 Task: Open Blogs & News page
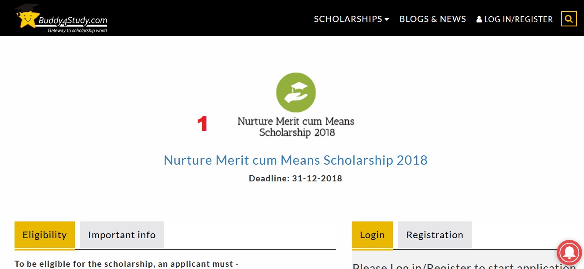[x=432, y=19]
